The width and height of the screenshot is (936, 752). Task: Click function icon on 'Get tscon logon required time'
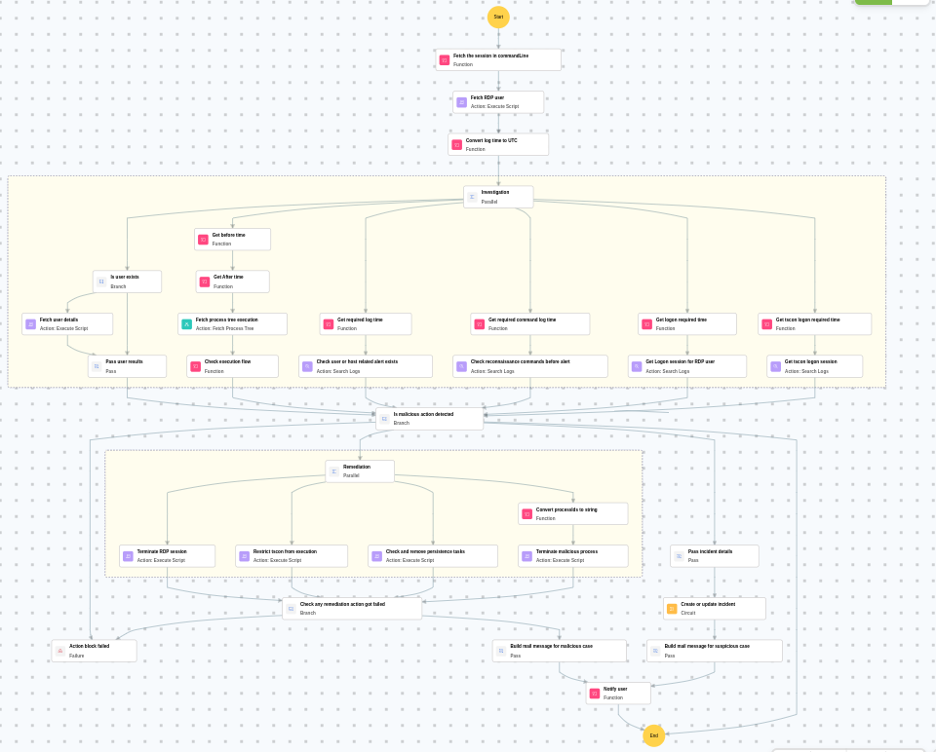click(767, 323)
